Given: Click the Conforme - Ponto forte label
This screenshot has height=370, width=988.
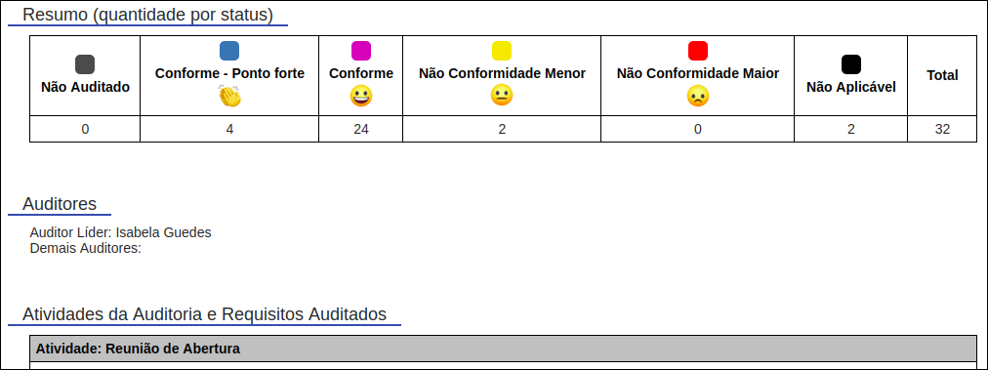Looking at the screenshot, I should (230, 73).
